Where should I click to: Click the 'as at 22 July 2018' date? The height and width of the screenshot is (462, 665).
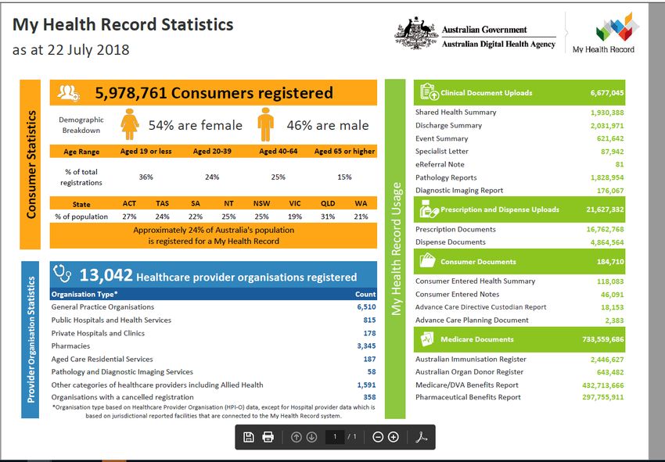71,49
